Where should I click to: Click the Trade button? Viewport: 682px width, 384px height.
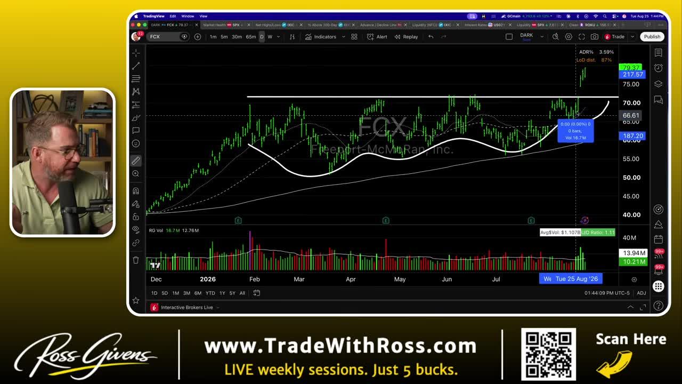(614, 37)
